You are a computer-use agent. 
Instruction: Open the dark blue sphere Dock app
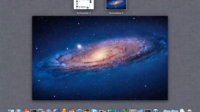tap(56, 110)
